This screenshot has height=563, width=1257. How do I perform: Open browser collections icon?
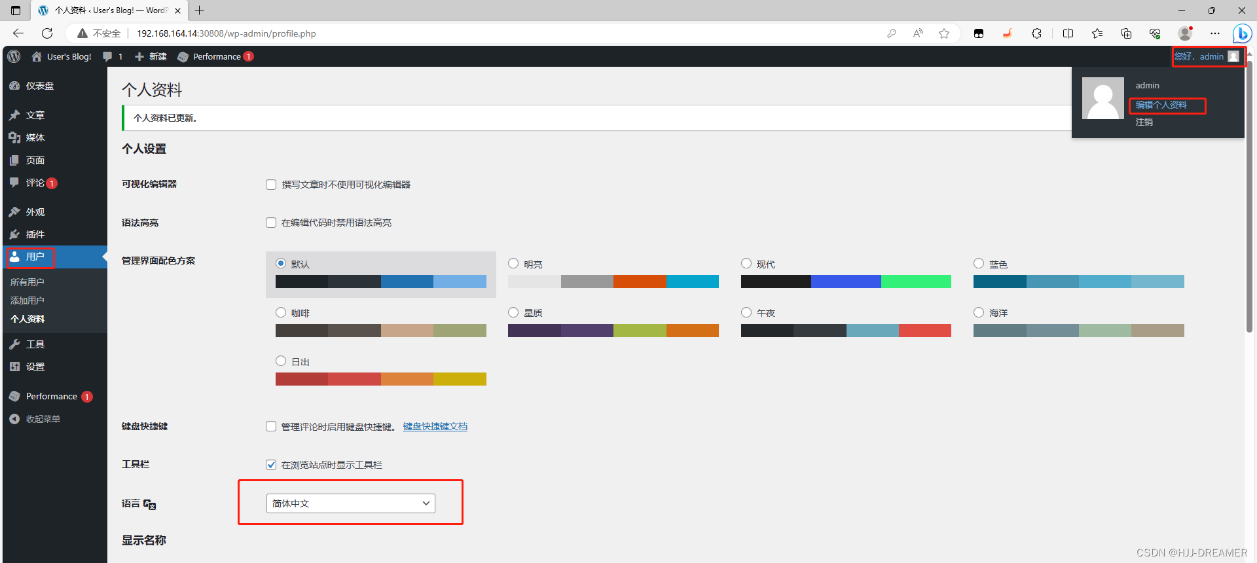[x=1126, y=33]
